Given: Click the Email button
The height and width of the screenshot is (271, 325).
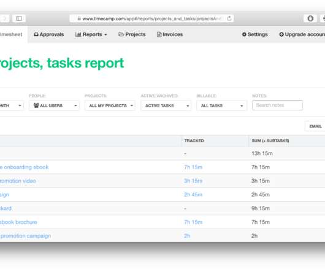Looking at the screenshot, I should coord(315,126).
